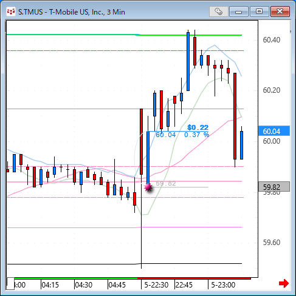Click the 22:45 time axis label
The image size is (296, 296).
pos(184,285)
